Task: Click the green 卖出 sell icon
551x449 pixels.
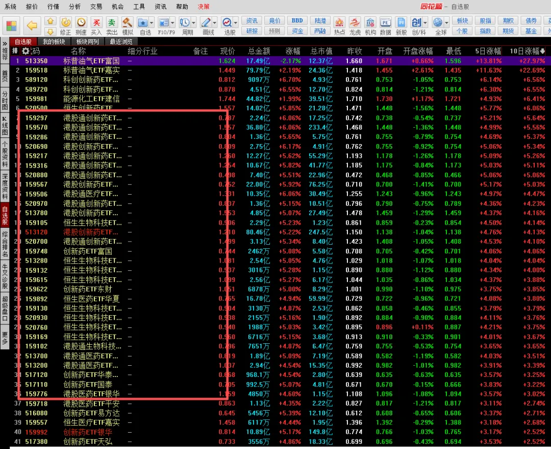Action: click(112, 22)
